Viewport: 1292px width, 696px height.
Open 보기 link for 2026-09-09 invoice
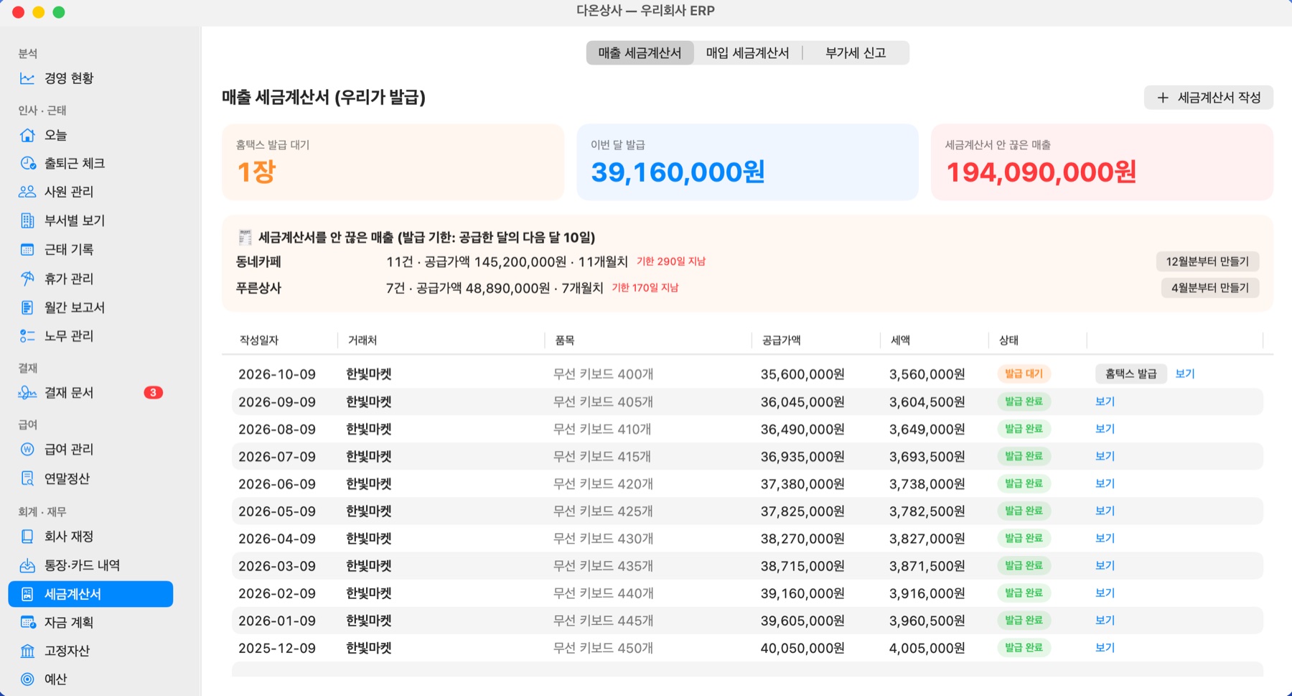pos(1105,402)
